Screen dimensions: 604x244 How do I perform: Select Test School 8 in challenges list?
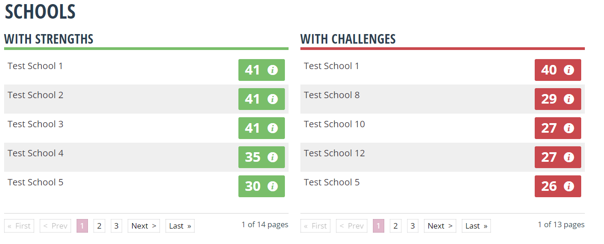click(x=332, y=95)
